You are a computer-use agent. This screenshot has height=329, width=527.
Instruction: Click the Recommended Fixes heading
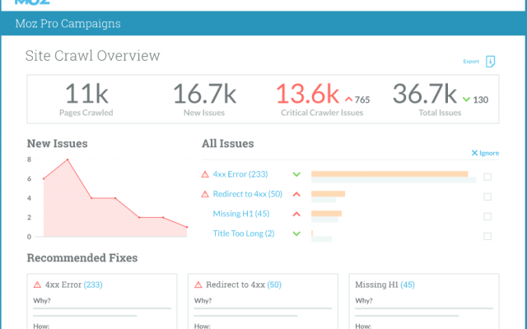coord(82,257)
